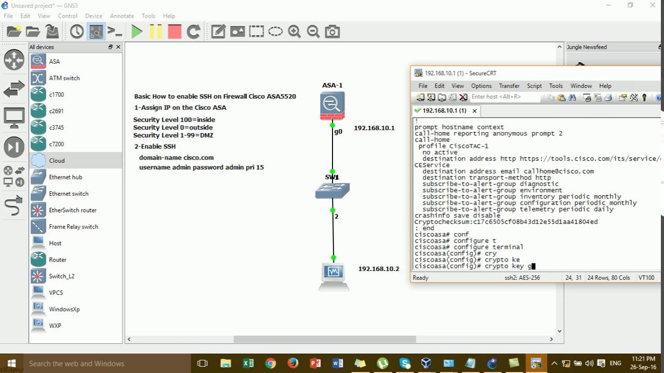The width and height of the screenshot is (664, 373).
Task: Click SecureCRT Find binoculars icon
Action: click(x=572, y=97)
